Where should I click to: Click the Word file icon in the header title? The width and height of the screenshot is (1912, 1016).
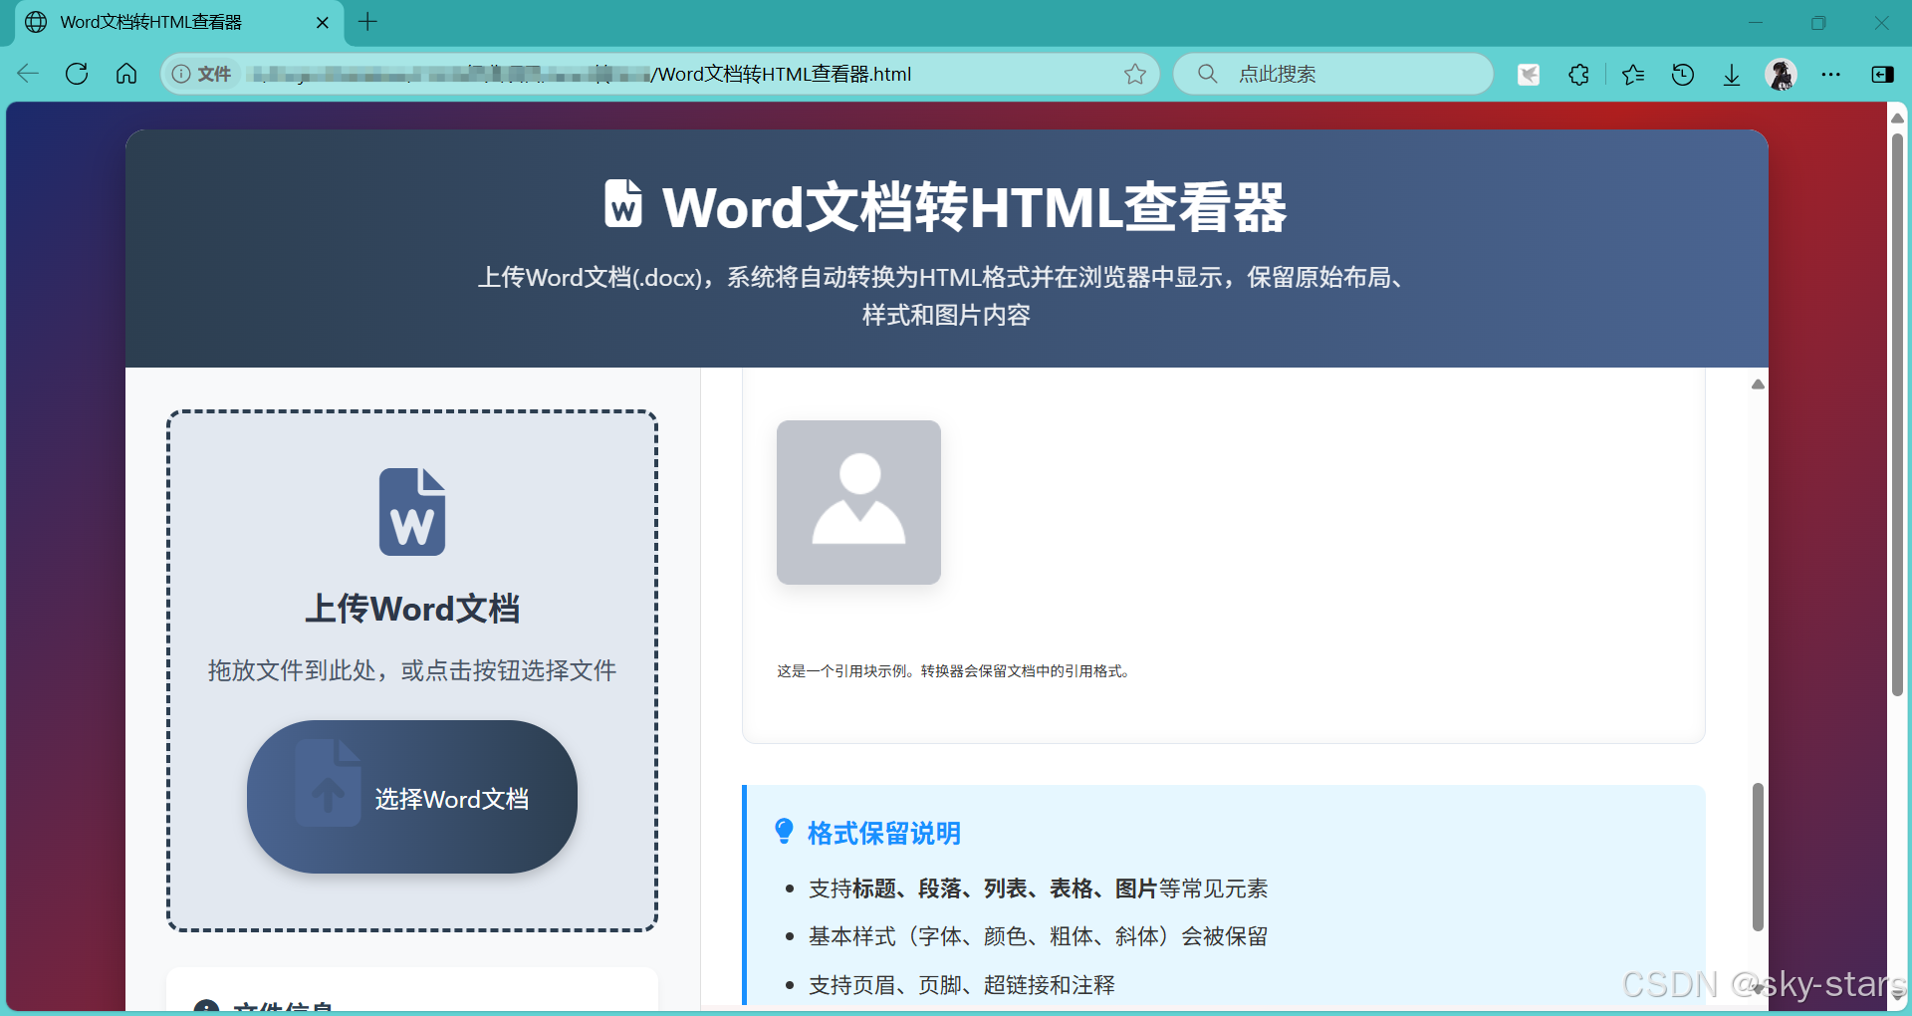point(623,203)
